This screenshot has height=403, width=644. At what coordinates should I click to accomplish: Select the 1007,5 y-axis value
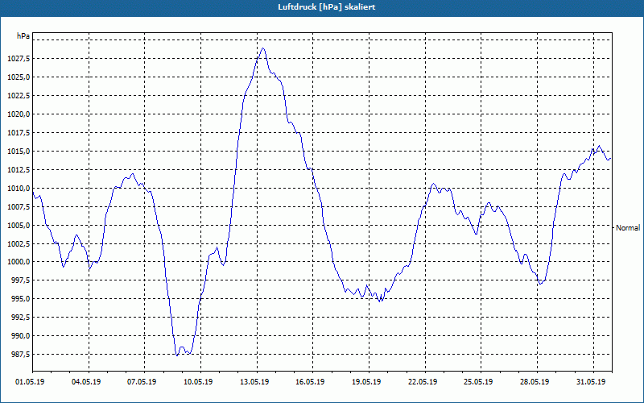[19, 207]
